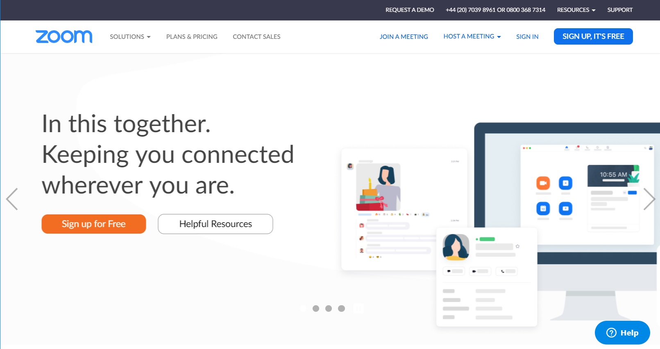The image size is (660, 349).
Task: Pause the slideshow autoplay
Action: click(x=358, y=308)
